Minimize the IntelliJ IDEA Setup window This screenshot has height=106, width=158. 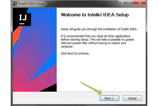(x=122, y=2)
